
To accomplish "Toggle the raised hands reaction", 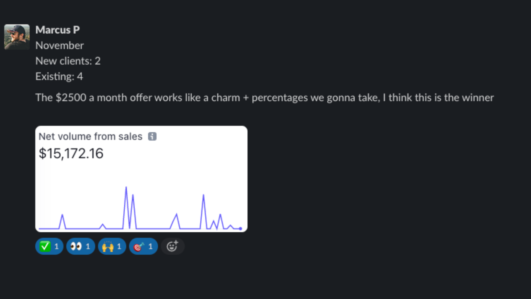I will (112, 247).
